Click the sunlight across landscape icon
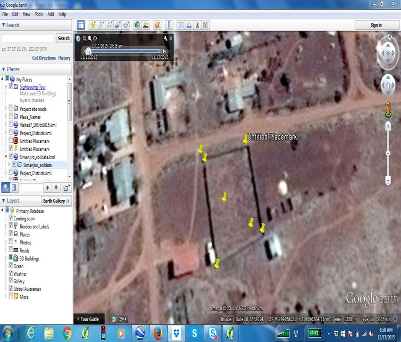Screen dimensions: 401x342 tap(146, 25)
